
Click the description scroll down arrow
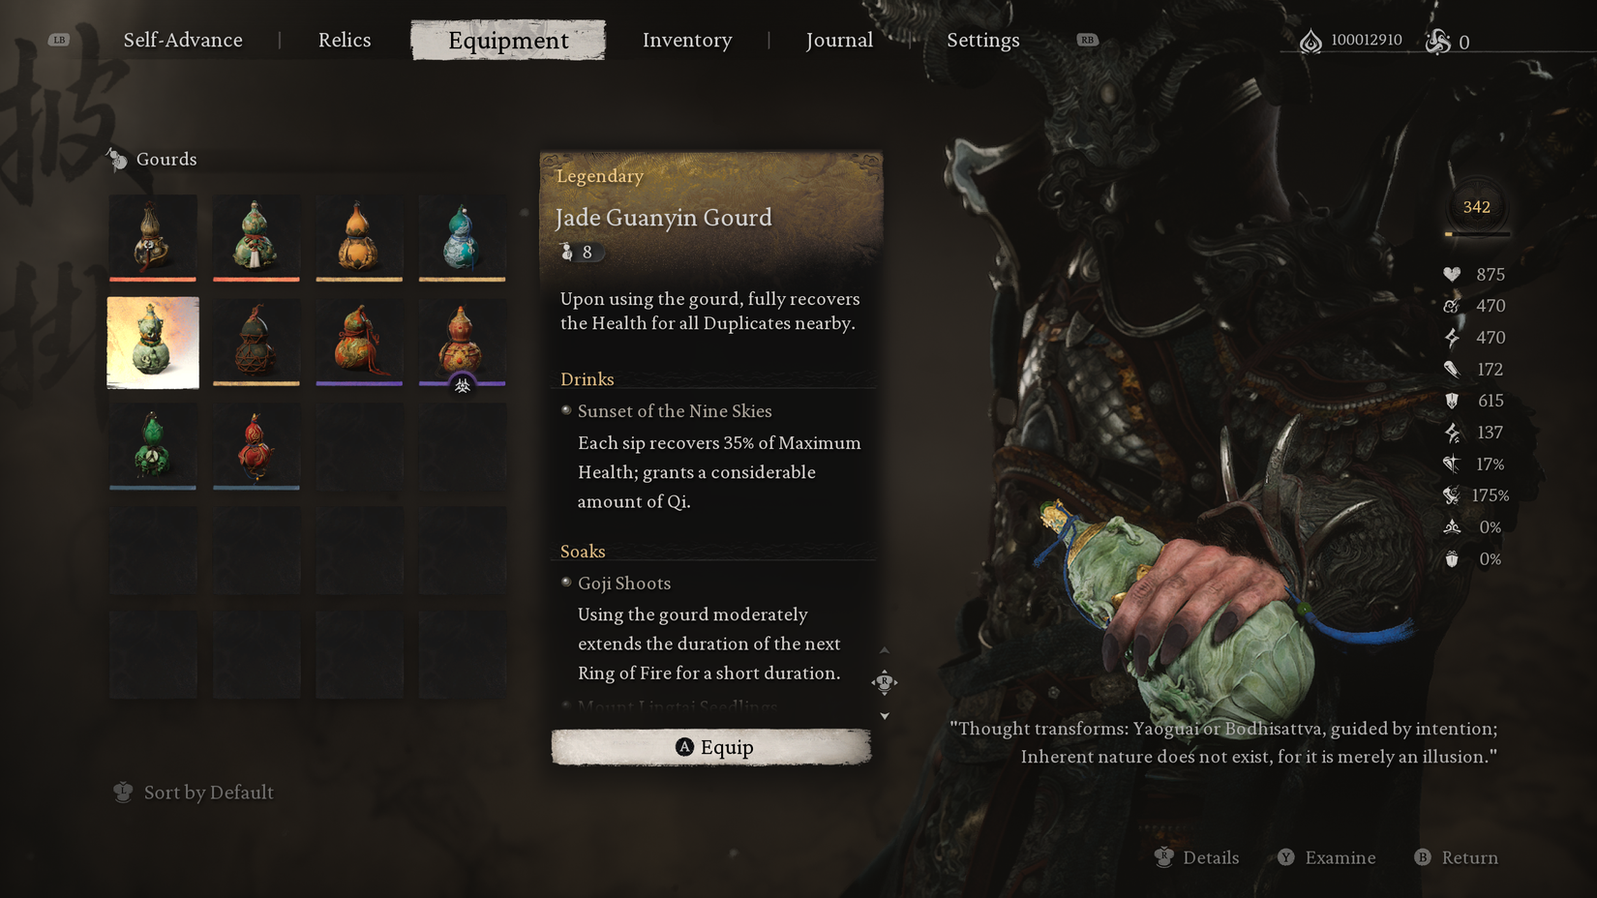[x=885, y=716]
